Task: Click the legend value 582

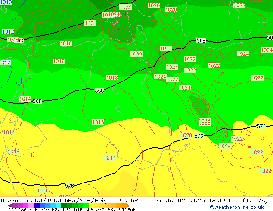Action: click(112, 209)
